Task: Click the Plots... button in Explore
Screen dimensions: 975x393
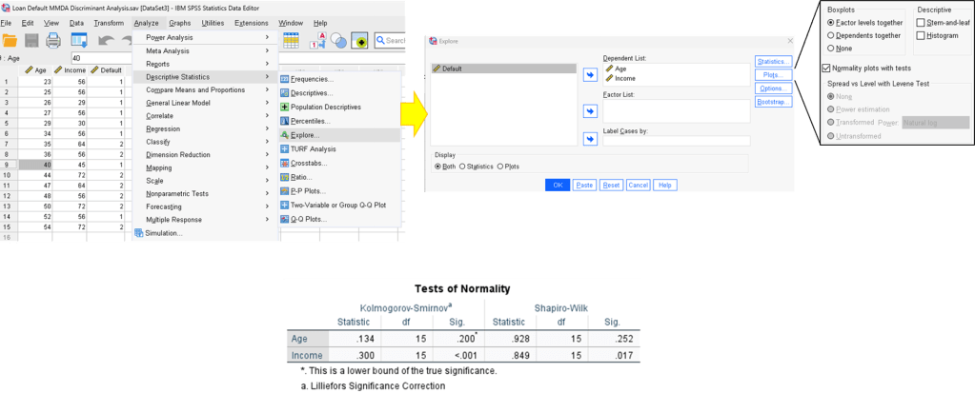Action: (772, 75)
